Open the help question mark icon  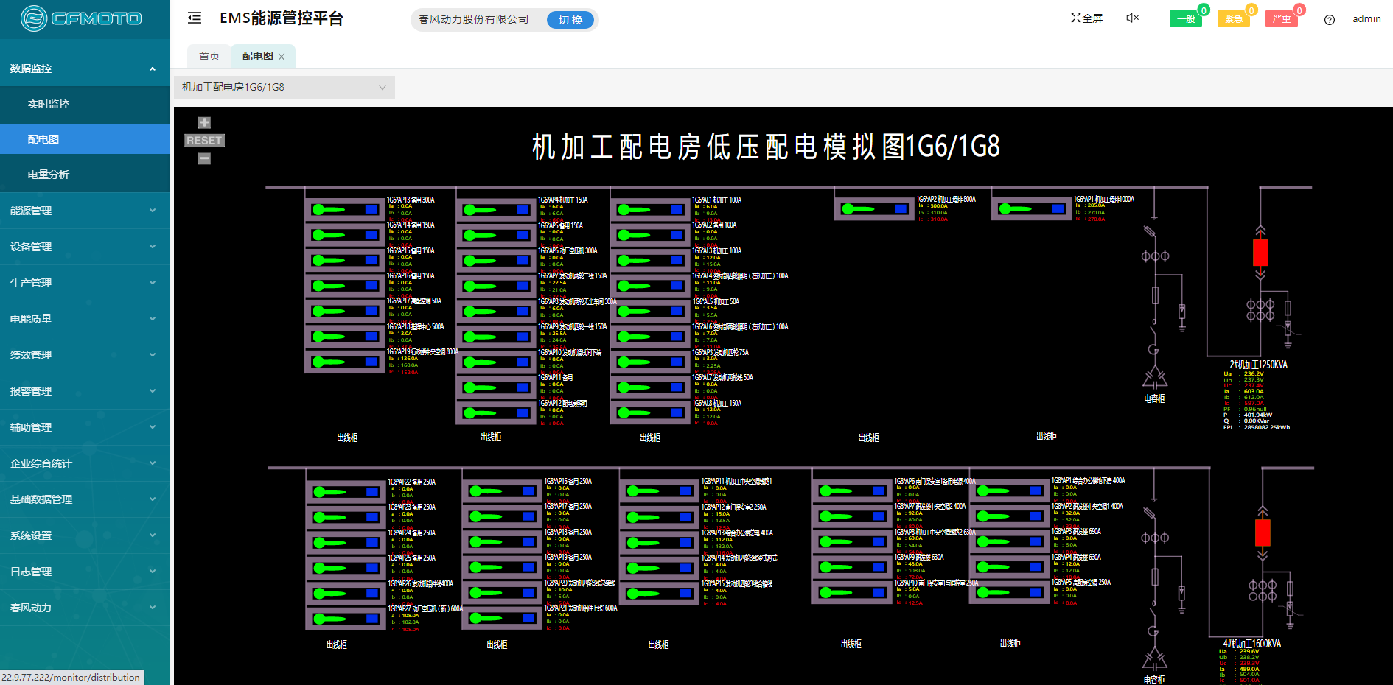click(1329, 20)
